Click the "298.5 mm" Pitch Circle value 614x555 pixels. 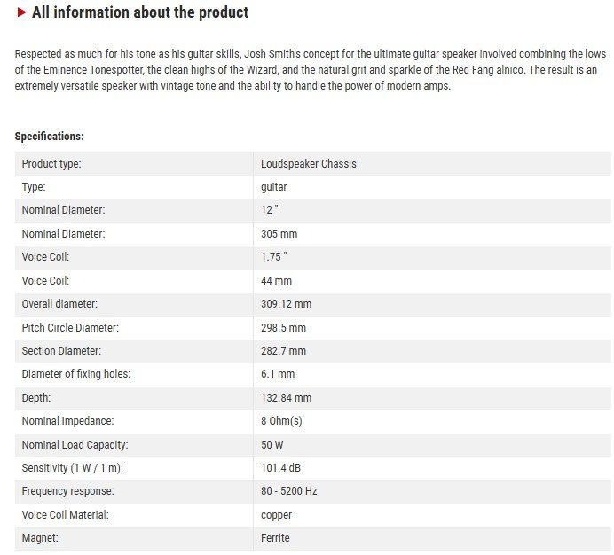pyautogui.click(x=284, y=328)
